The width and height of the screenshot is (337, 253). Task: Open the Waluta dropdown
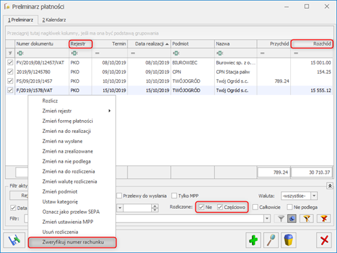pyautogui.click(x=314, y=196)
